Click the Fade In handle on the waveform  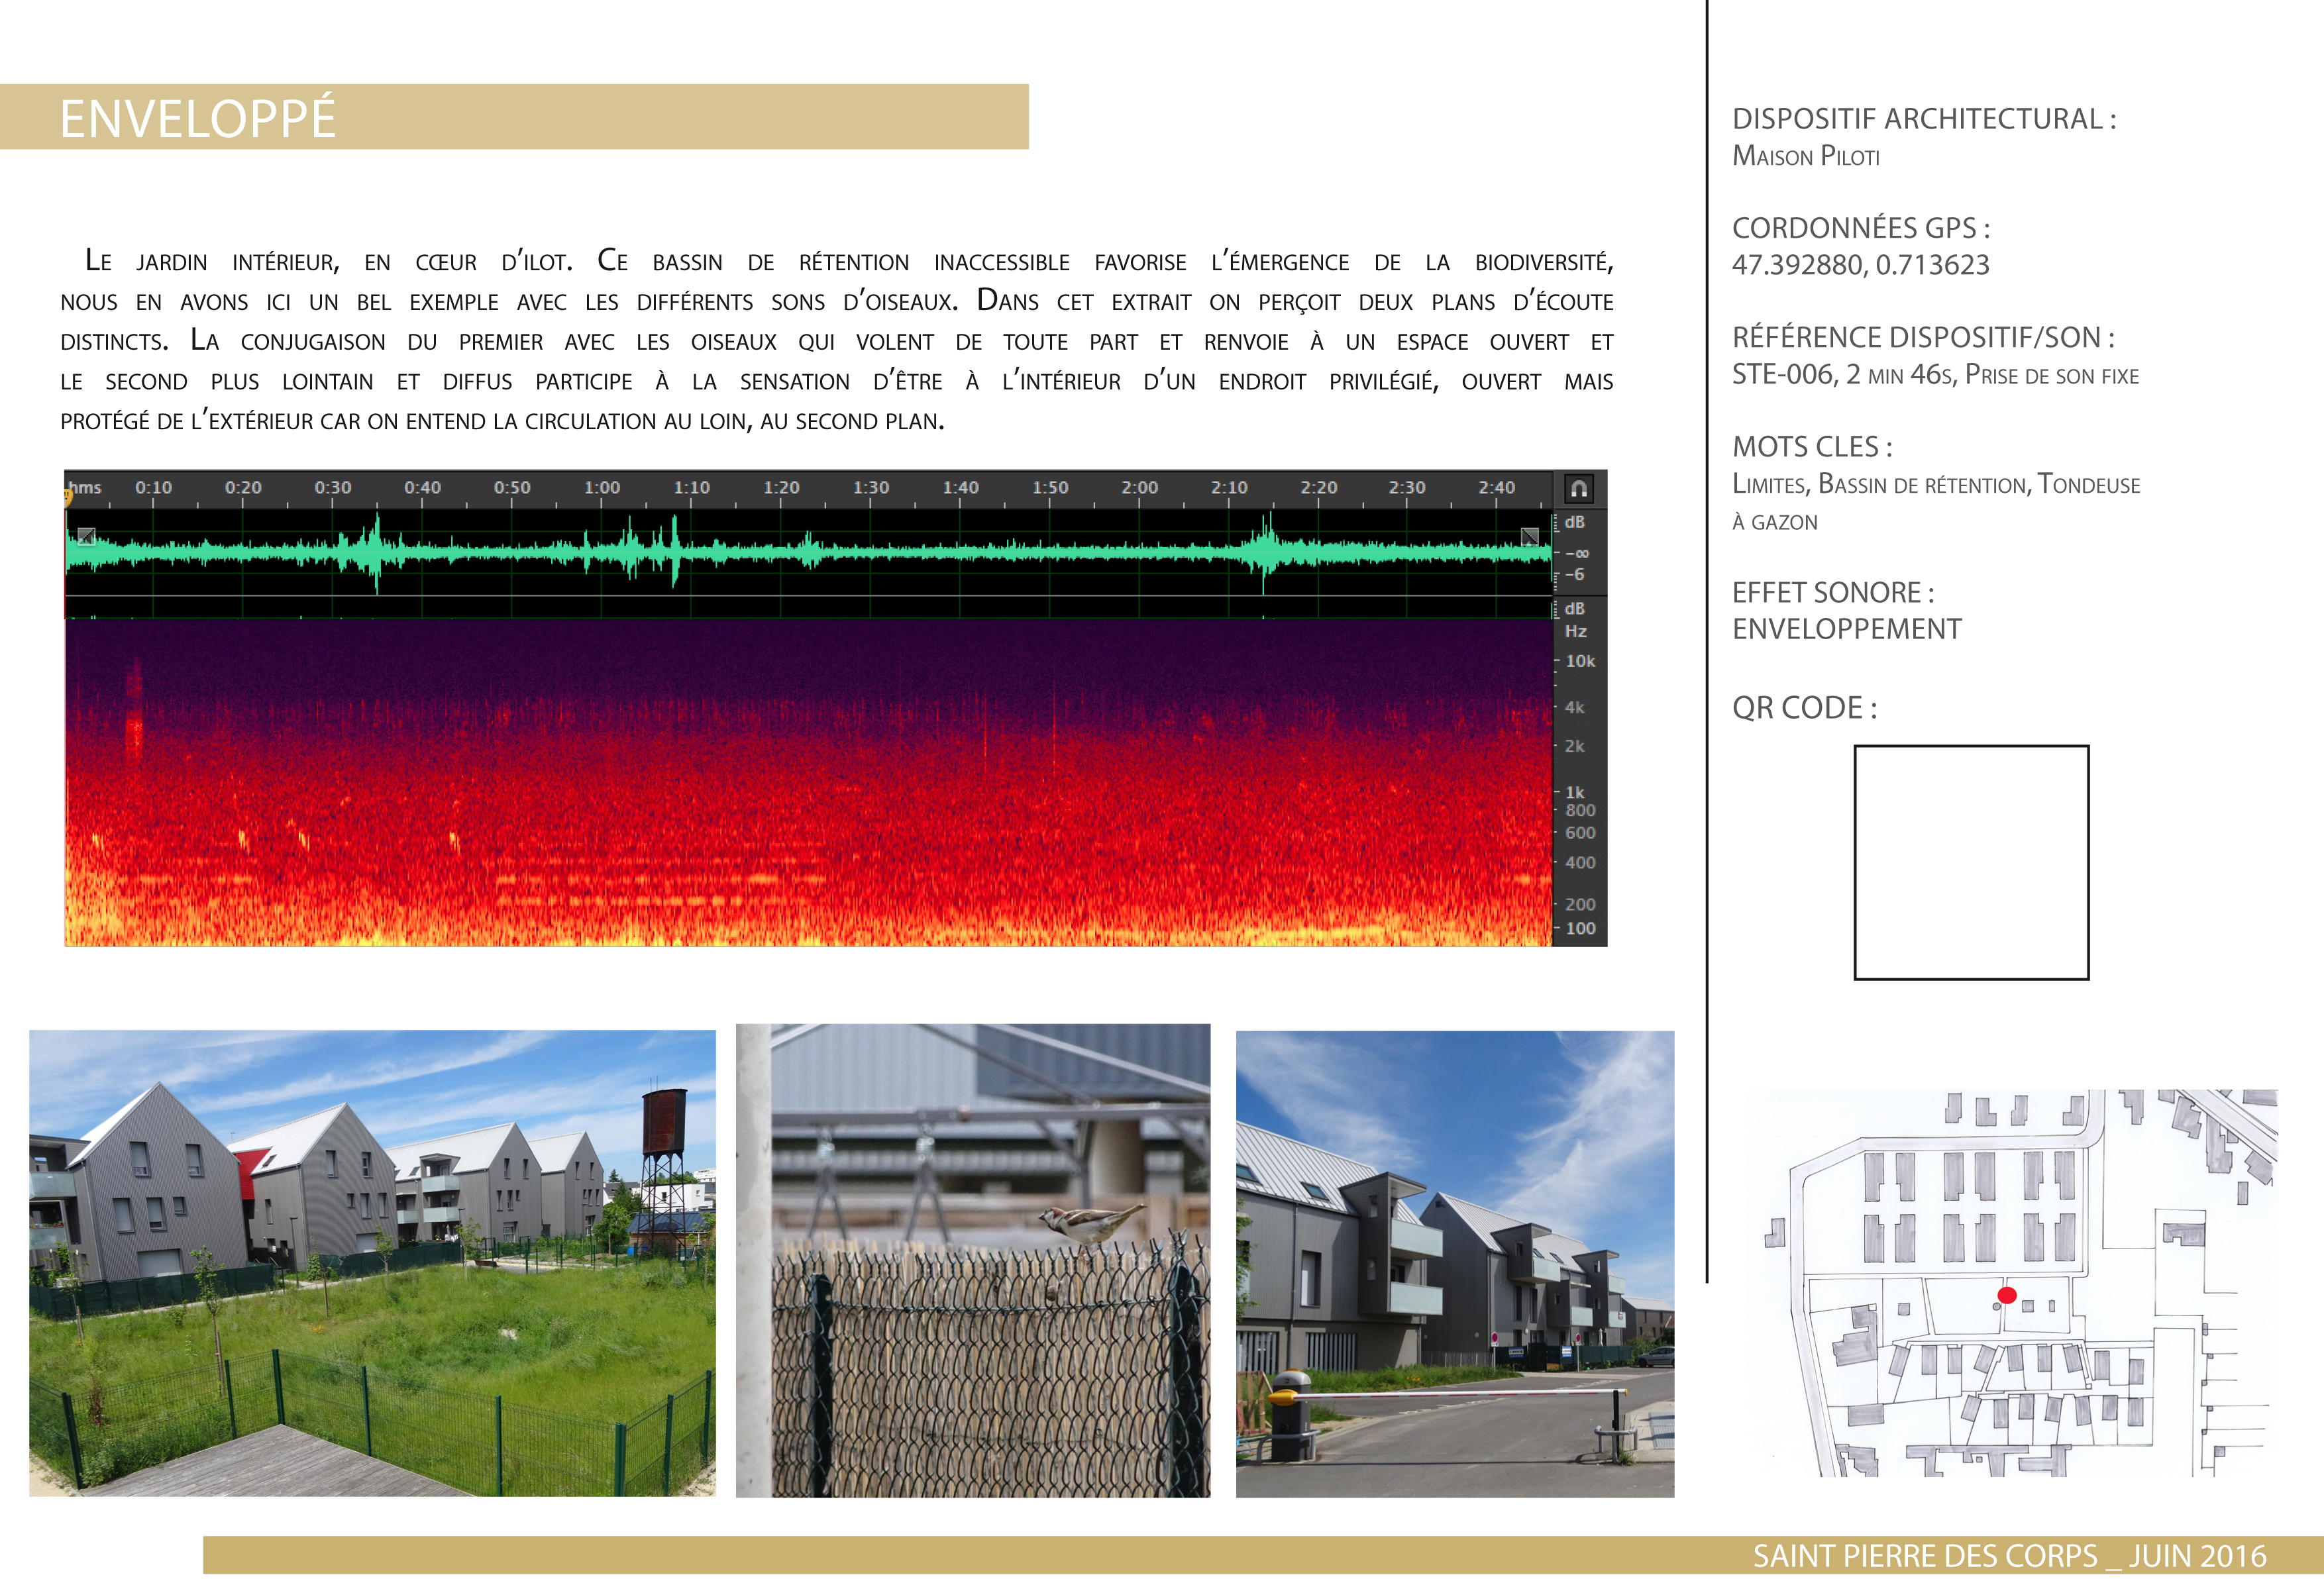point(87,537)
